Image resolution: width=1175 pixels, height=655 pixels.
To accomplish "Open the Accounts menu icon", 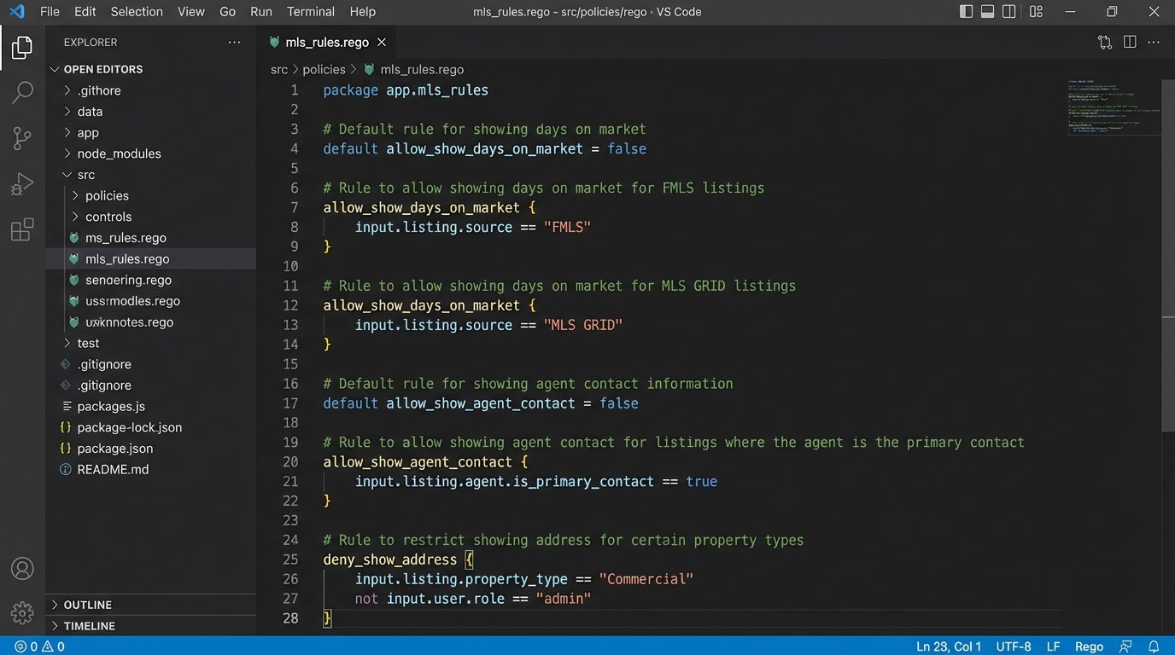I will (22, 569).
